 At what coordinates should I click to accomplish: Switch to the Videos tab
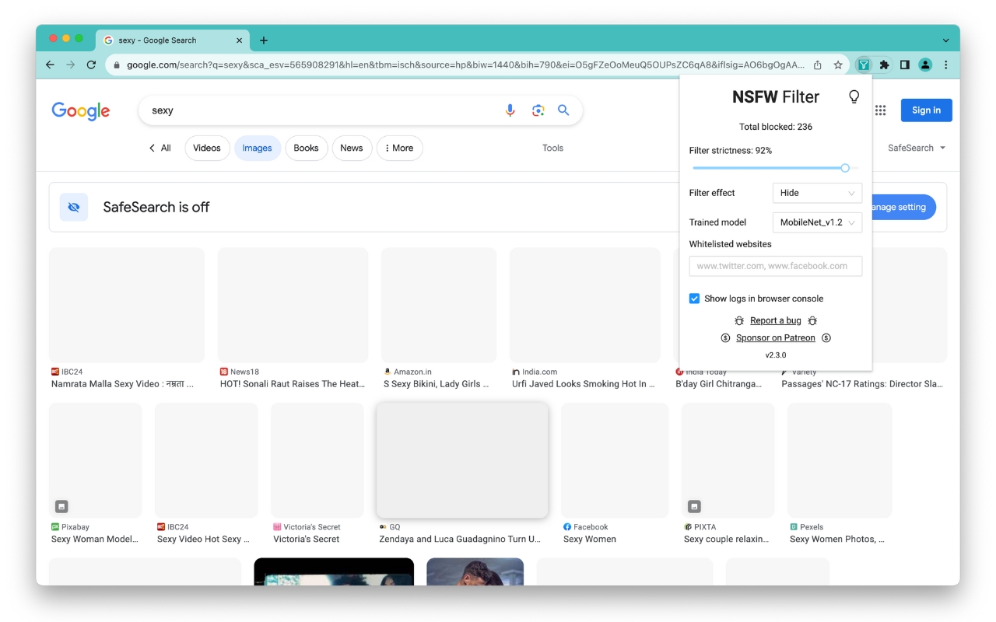coord(207,148)
